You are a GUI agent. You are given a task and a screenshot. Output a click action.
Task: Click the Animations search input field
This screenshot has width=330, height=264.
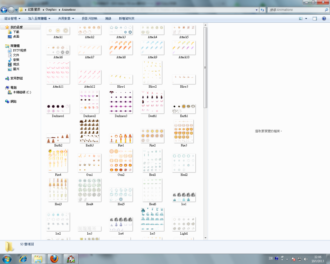tap(296, 10)
